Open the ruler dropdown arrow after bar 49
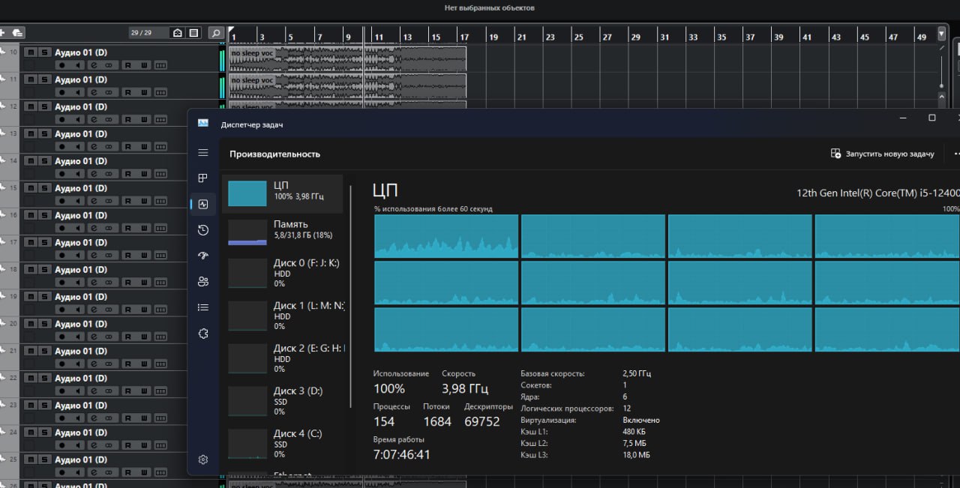Image resolution: width=960 pixels, height=488 pixels. click(942, 34)
